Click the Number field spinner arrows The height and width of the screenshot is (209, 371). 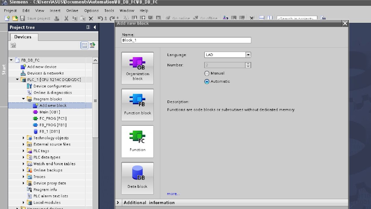248,65
